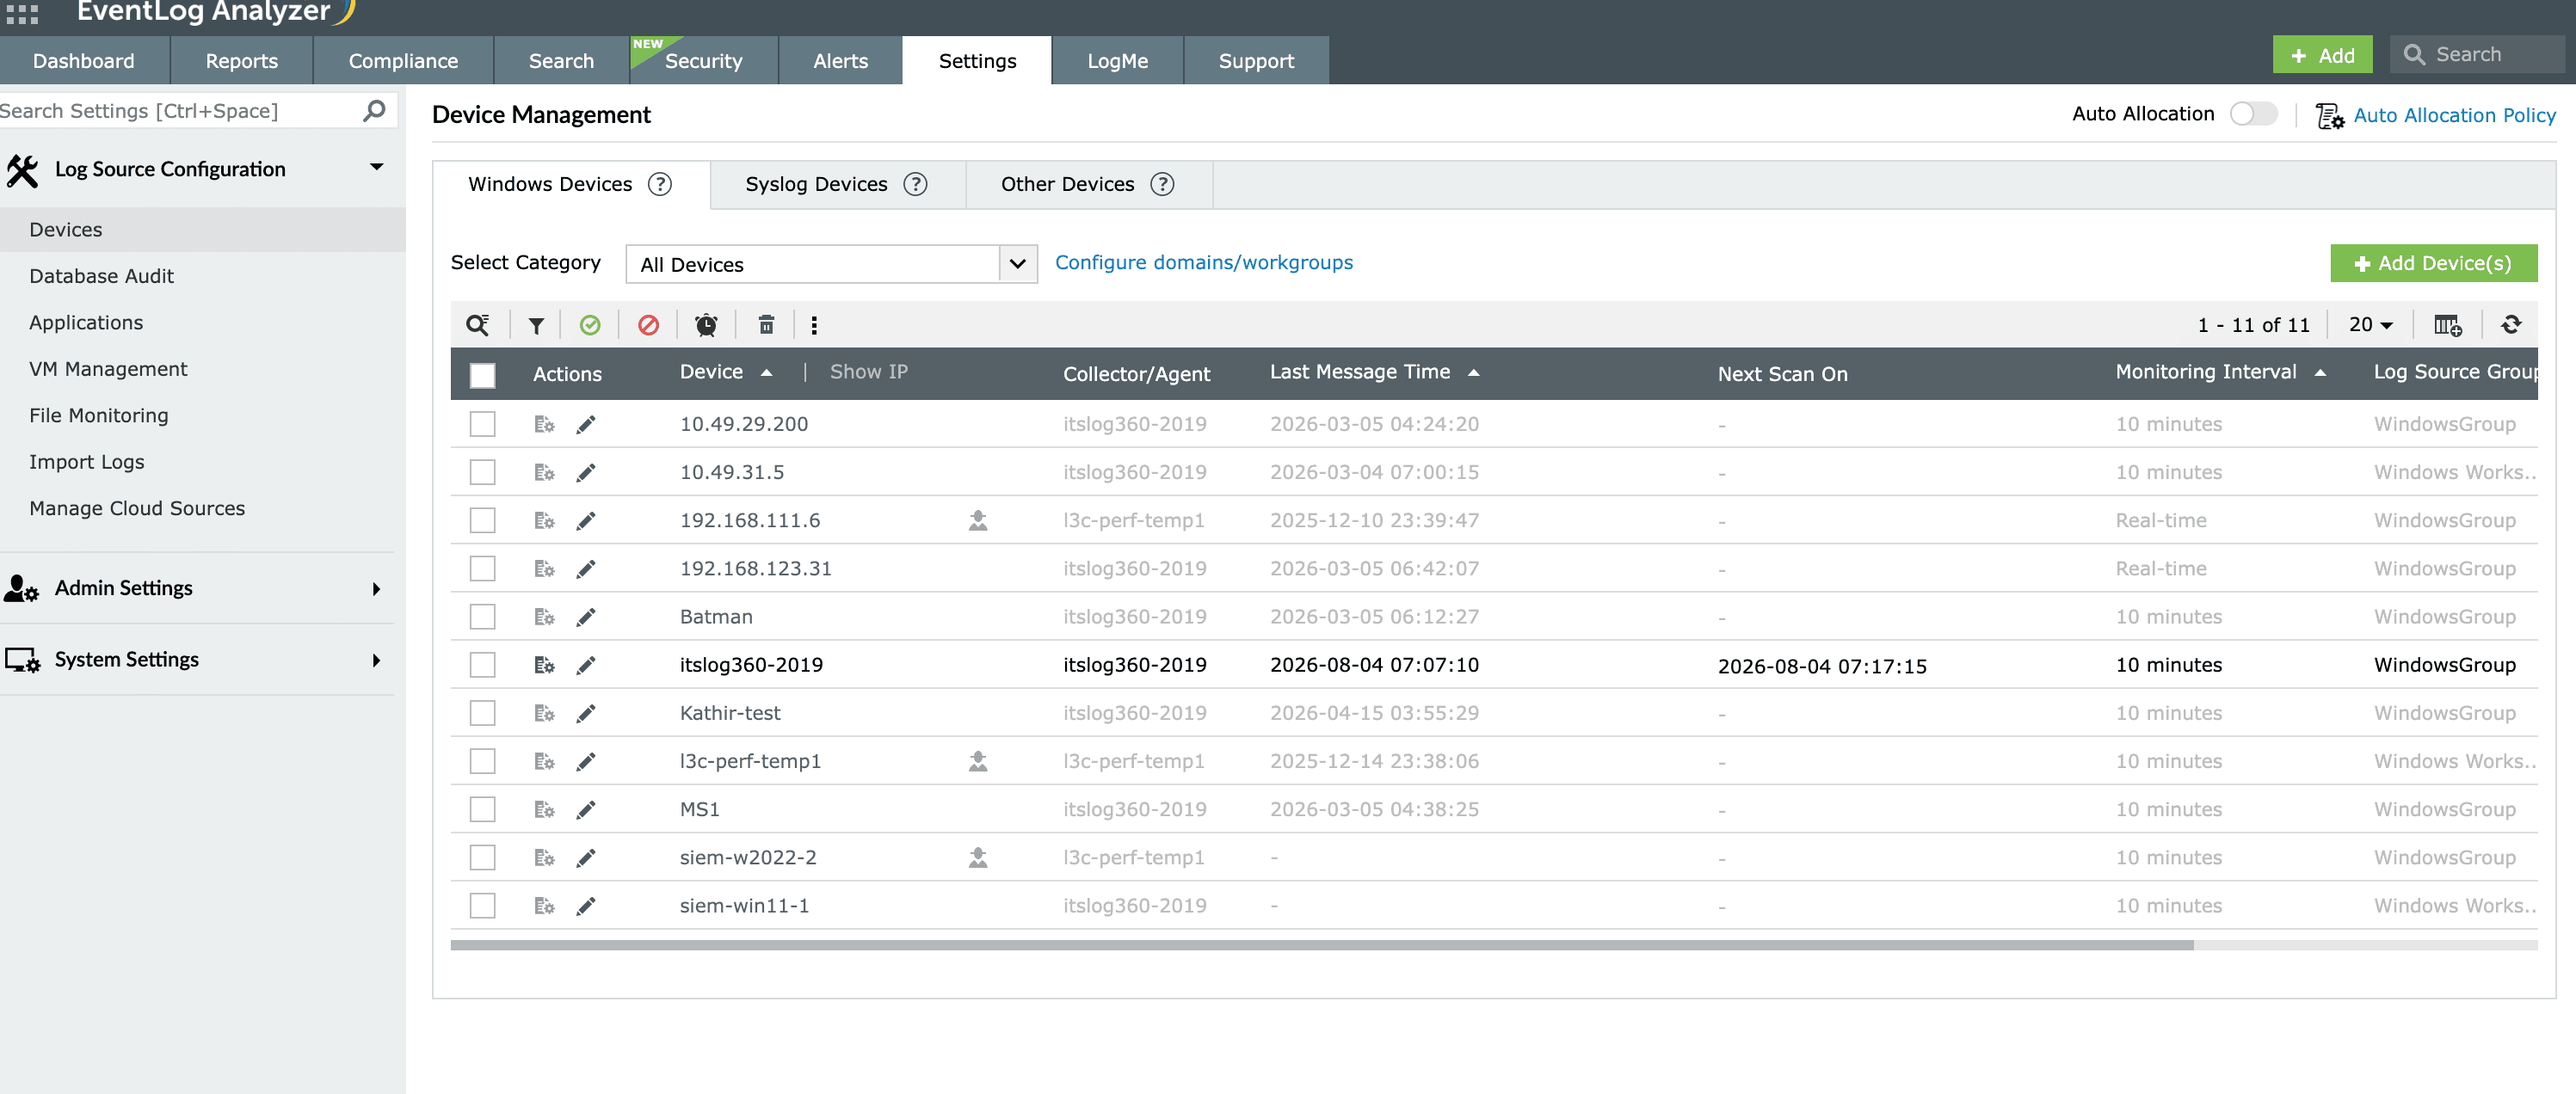The image size is (2576, 1094).
Task: Open File Monitoring in the sidebar
Action: coord(98,415)
